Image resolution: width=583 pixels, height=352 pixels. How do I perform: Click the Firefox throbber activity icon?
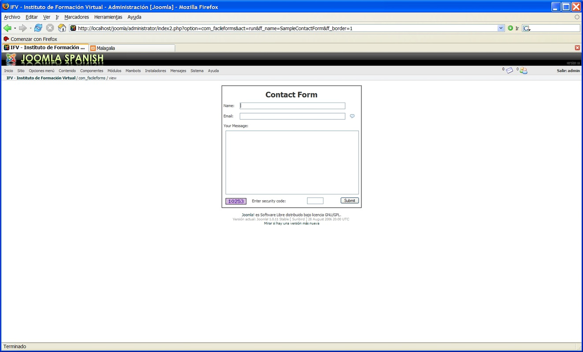coord(577,17)
